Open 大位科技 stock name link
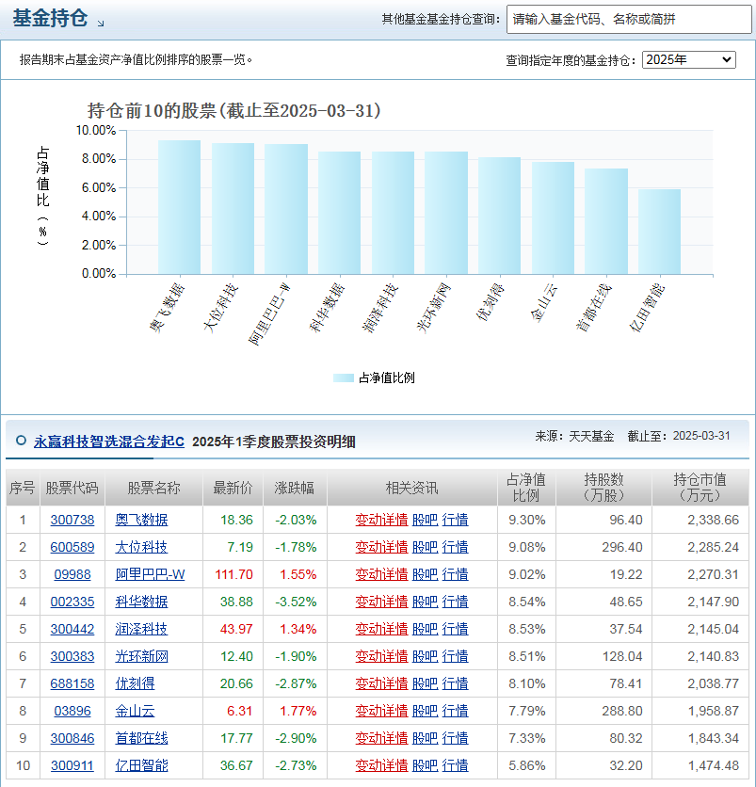The width and height of the screenshot is (756, 787). coord(141,547)
